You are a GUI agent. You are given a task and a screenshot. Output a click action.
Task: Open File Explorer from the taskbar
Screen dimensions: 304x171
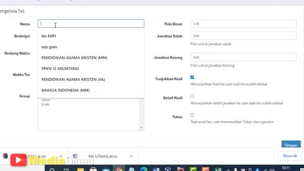tap(80, 169)
